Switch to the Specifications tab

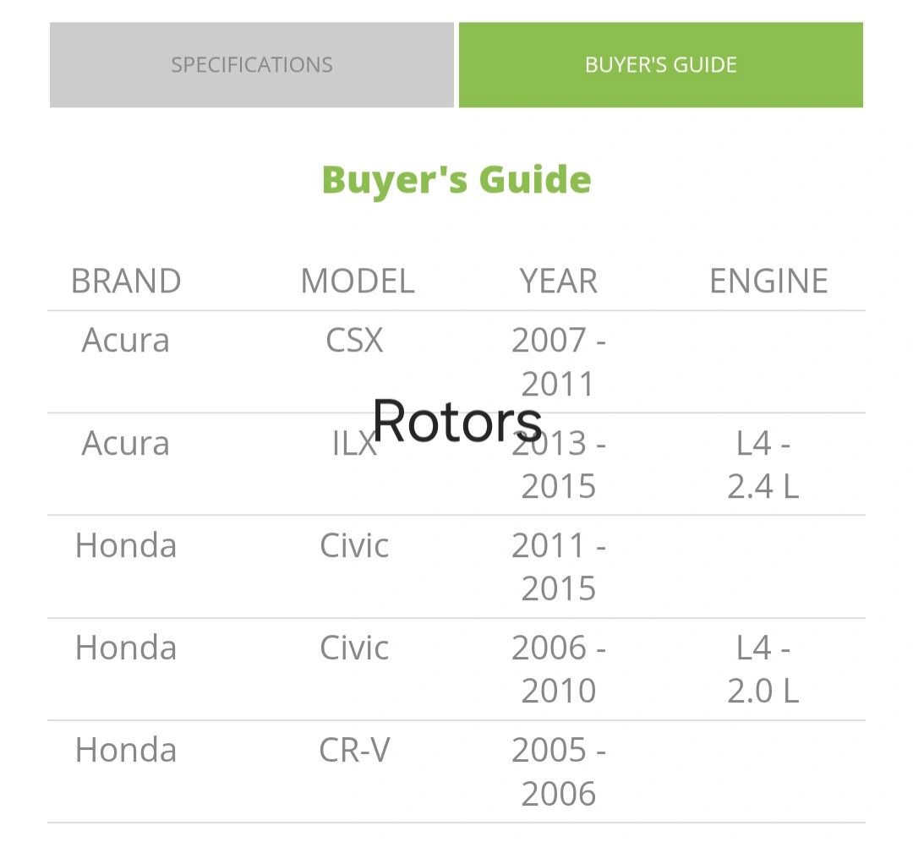252,64
